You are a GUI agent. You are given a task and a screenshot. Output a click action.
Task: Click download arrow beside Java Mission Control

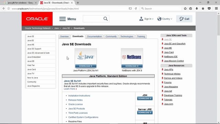click(162, 61)
